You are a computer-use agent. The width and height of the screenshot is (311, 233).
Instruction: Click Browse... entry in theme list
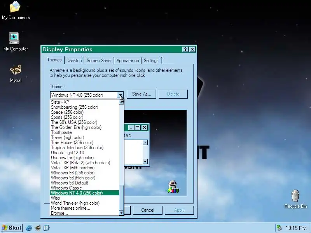[x=84, y=213]
